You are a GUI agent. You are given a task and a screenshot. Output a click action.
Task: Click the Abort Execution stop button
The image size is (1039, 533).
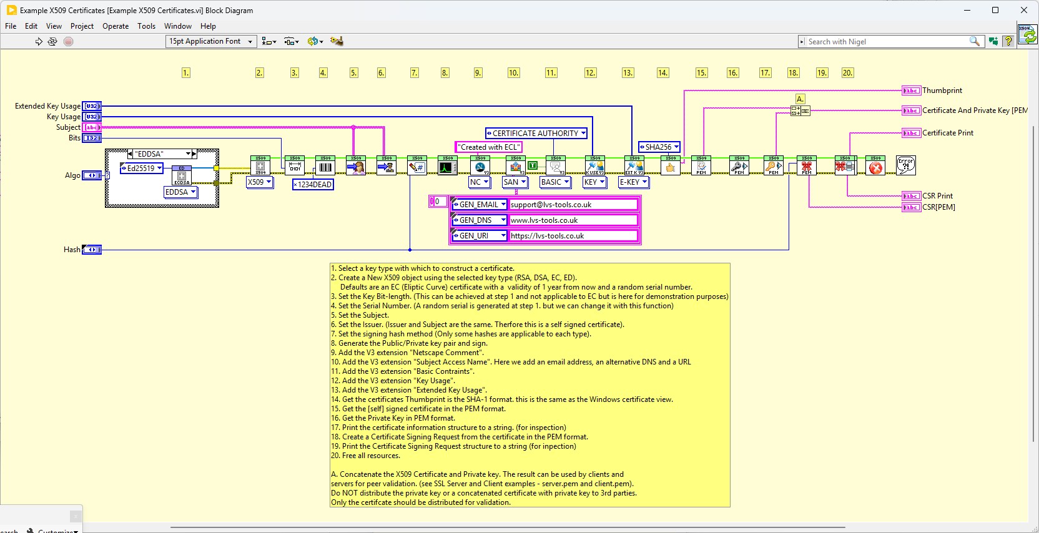(69, 41)
